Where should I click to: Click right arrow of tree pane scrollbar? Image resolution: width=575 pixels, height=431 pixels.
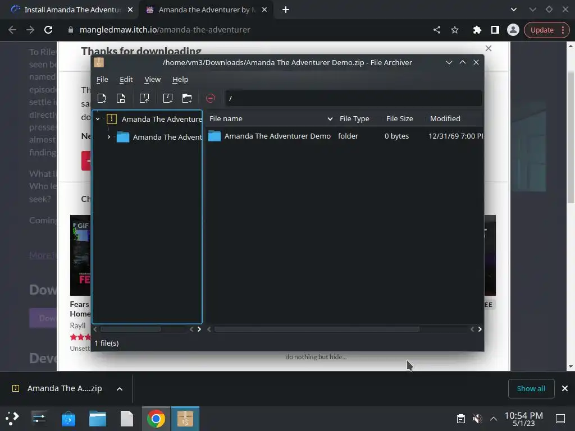[199, 329]
